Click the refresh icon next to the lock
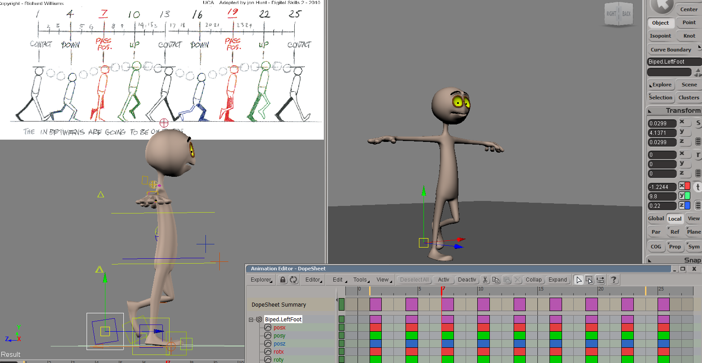 pyautogui.click(x=293, y=279)
